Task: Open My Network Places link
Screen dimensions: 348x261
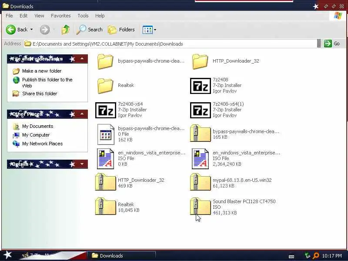Action: pos(42,144)
